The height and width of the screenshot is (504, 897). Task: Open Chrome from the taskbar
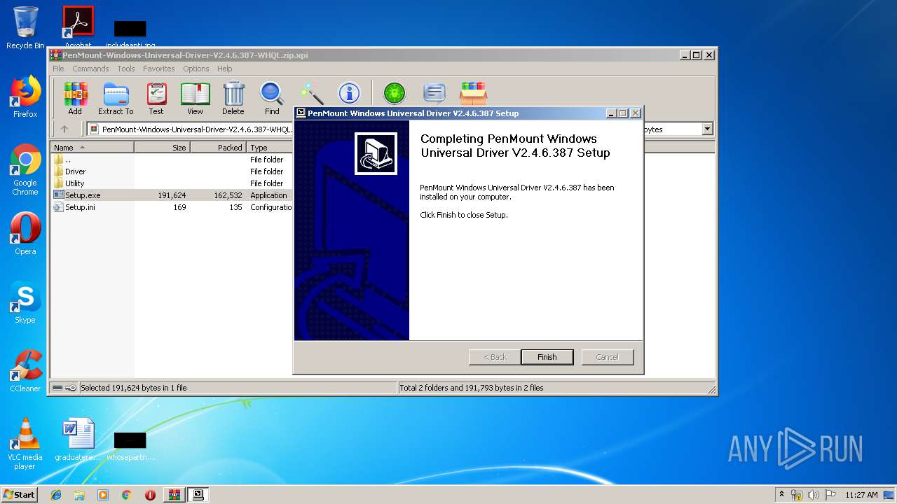(x=127, y=495)
